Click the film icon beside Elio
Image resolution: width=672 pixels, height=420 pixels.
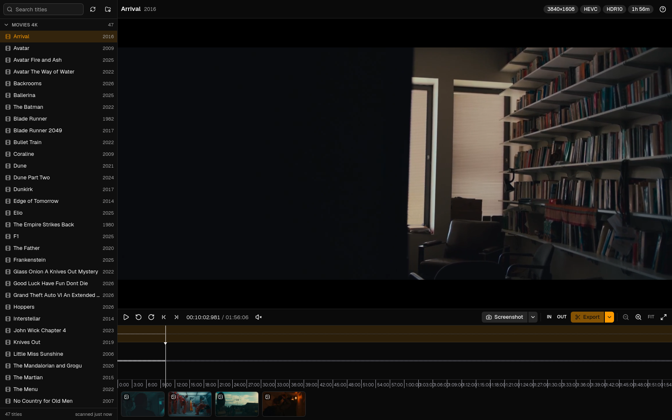8,213
